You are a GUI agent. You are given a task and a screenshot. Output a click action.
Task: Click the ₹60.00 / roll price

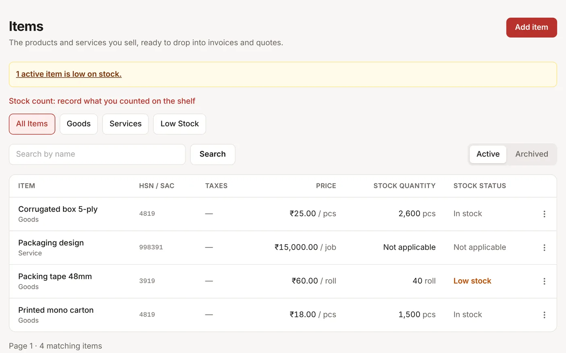[x=314, y=281]
